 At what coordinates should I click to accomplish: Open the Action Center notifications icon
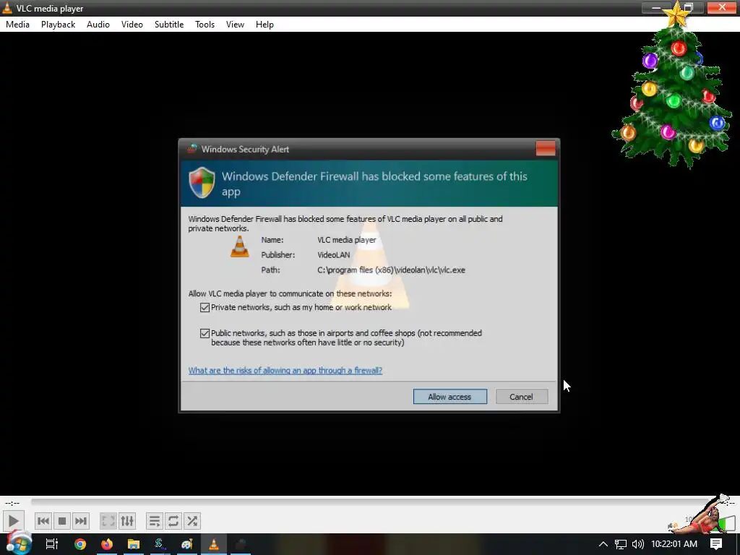716,544
